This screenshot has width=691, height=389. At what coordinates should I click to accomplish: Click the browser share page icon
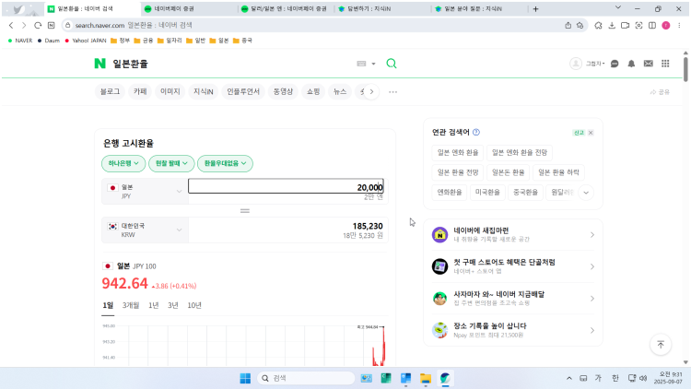click(568, 26)
